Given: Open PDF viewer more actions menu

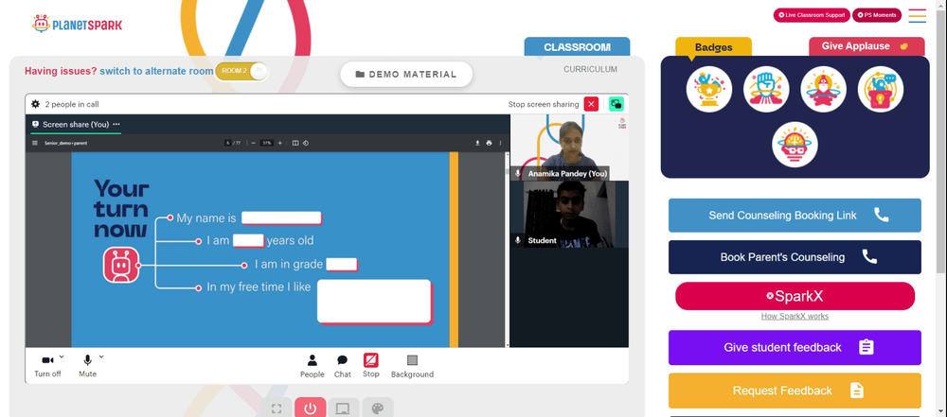Looking at the screenshot, I should click(x=500, y=143).
